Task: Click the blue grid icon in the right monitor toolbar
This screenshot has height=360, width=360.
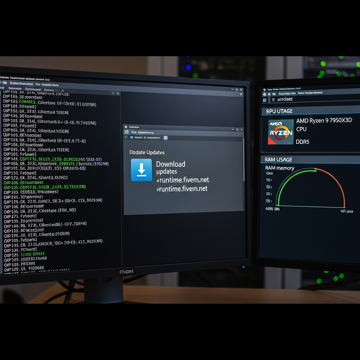Action: point(264,100)
